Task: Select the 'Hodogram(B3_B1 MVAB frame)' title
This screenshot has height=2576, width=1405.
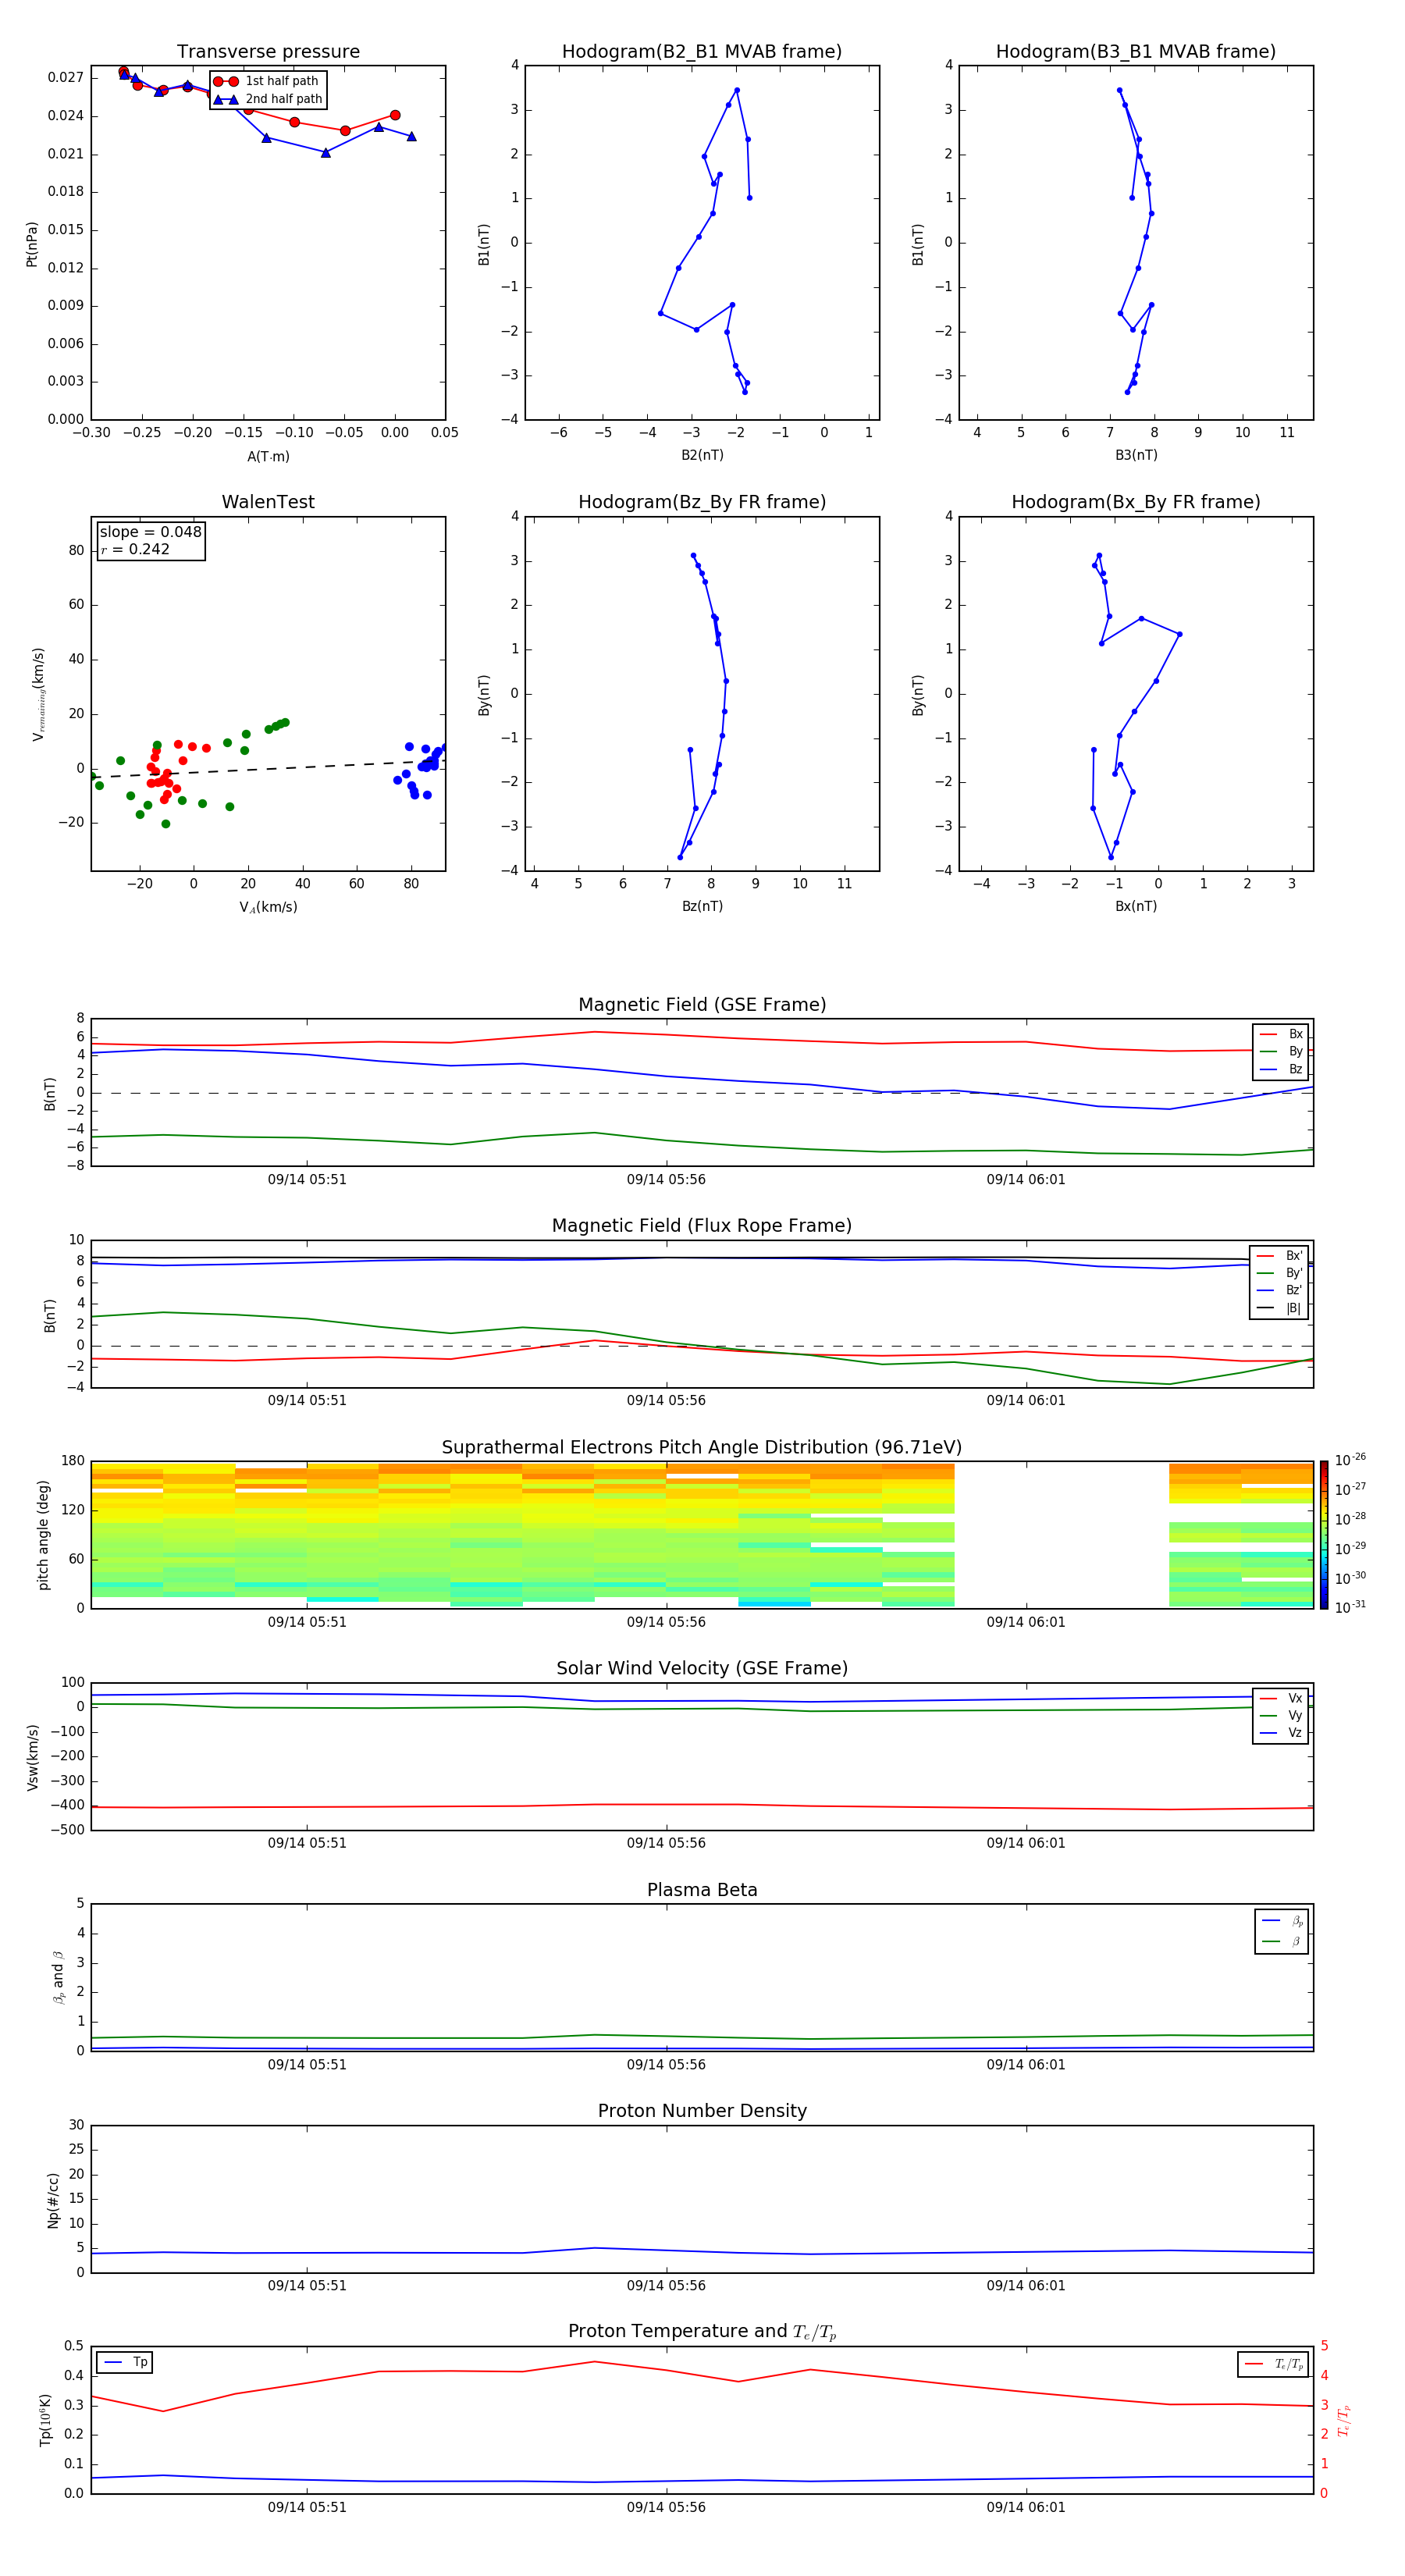Action: (x=1136, y=52)
